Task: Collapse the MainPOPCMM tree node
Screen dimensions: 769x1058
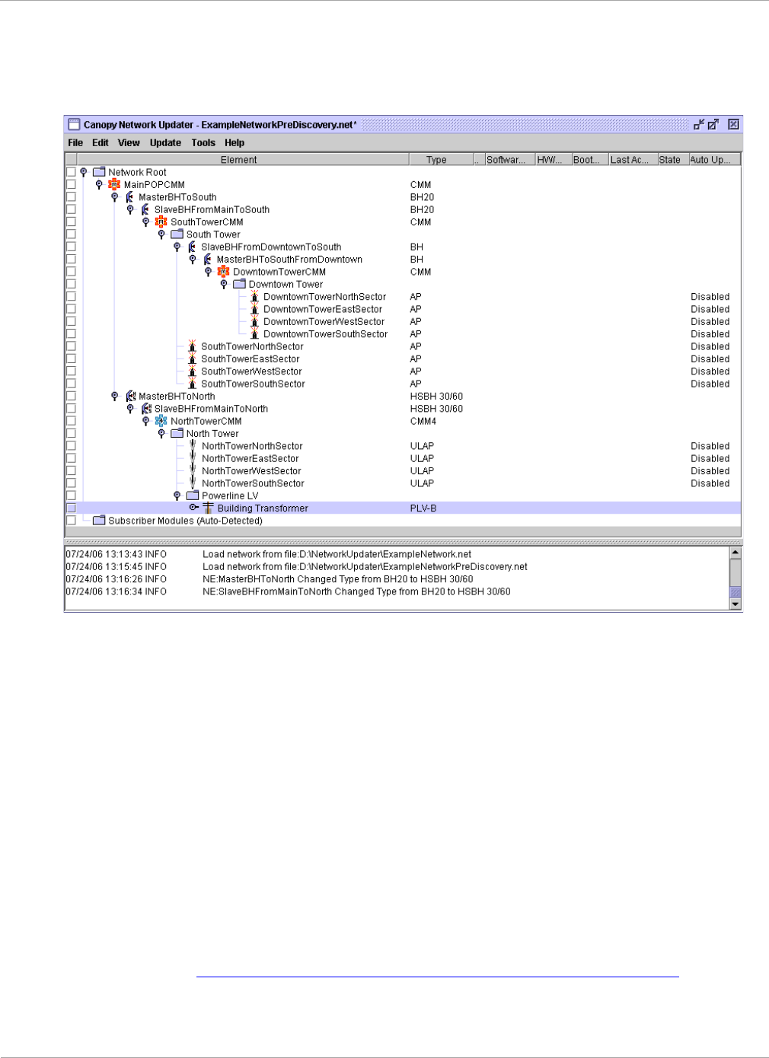Action: pos(99,185)
